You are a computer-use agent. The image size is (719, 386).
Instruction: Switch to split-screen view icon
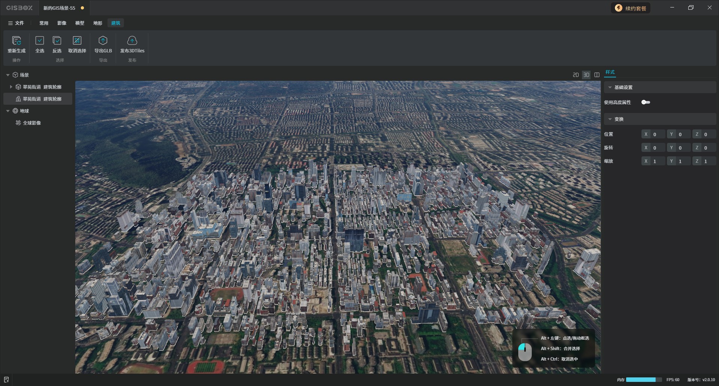(597, 75)
